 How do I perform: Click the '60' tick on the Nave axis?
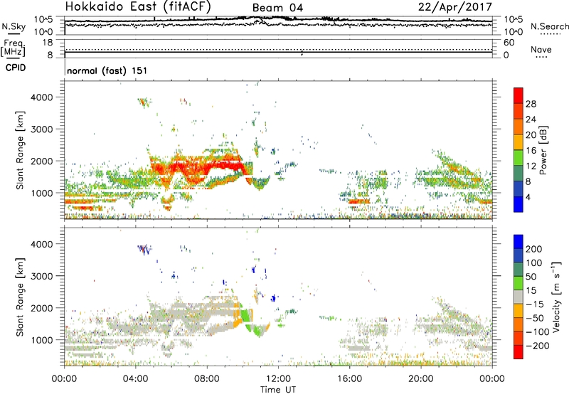pyautogui.click(x=509, y=43)
